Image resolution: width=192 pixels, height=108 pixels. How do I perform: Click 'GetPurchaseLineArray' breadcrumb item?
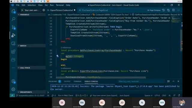point(157,15)
